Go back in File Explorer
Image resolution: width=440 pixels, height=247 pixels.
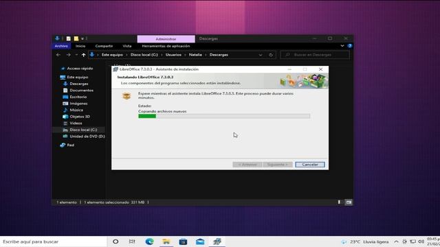(x=58, y=55)
